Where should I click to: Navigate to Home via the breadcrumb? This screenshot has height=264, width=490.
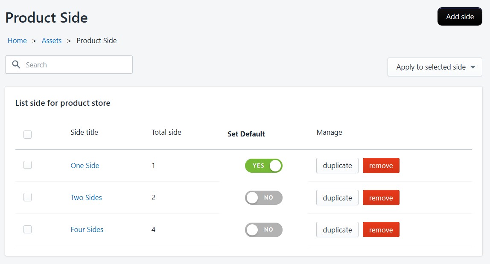(17, 41)
